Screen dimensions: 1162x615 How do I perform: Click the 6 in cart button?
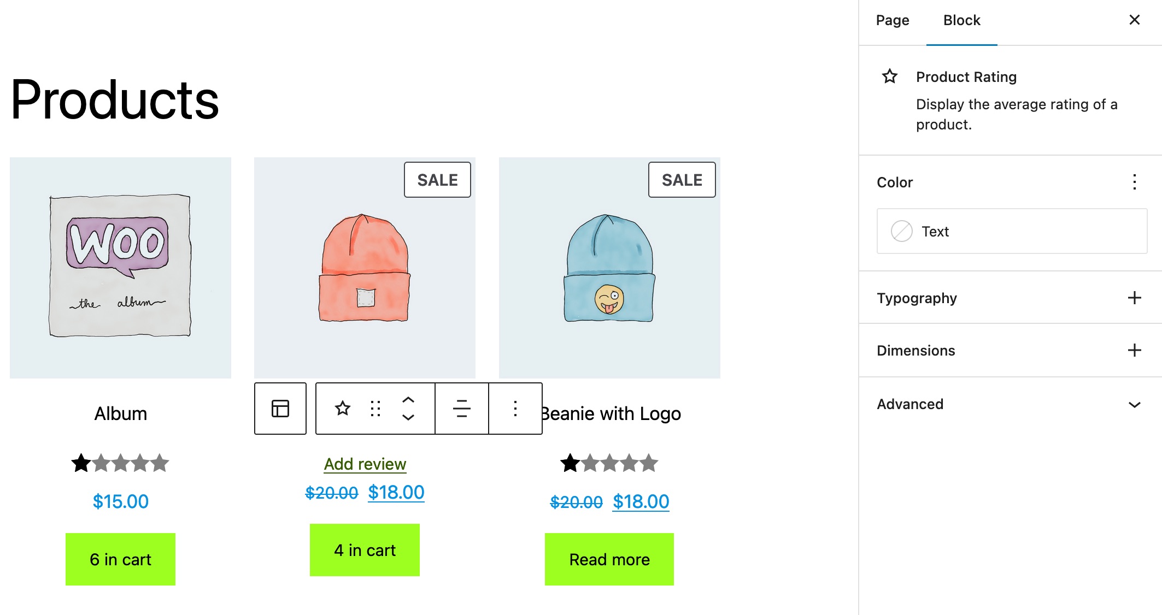[x=120, y=559]
